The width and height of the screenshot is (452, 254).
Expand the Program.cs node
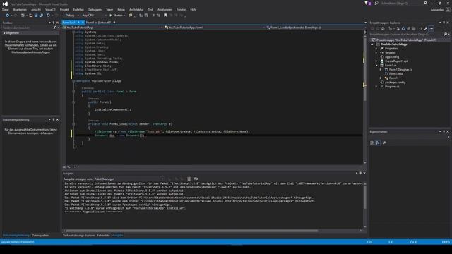376,86
